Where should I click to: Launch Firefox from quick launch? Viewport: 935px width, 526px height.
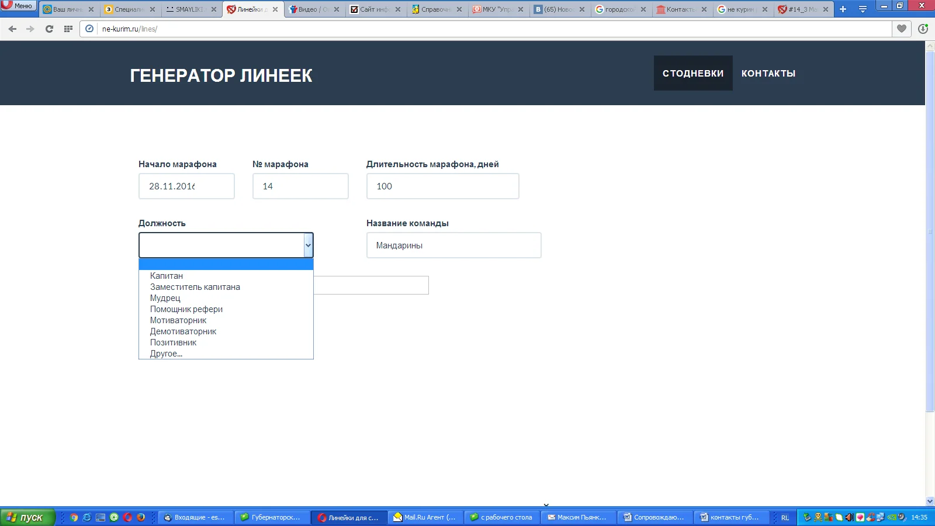point(141,517)
